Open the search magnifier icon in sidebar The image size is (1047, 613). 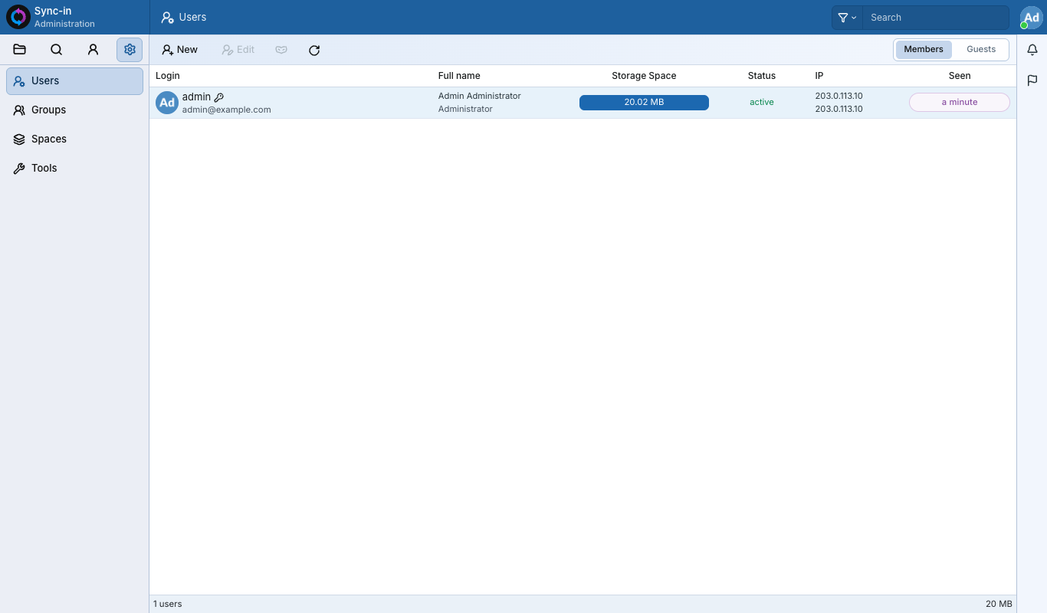[57, 50]
